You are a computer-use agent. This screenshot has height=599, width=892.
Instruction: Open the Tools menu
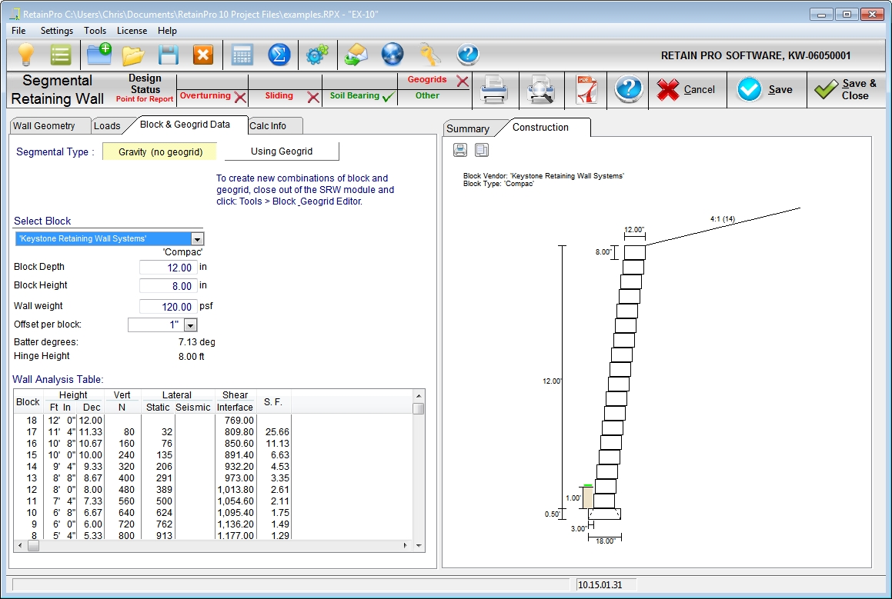(95, 31)
